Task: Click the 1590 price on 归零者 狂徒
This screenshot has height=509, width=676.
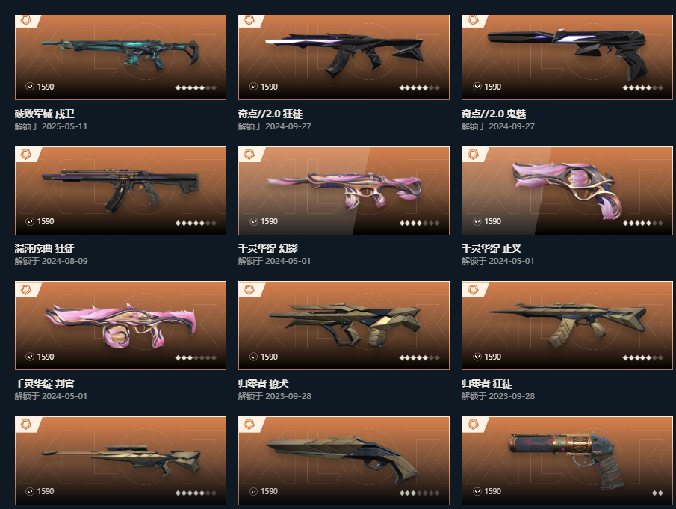Action: (492, 357)
